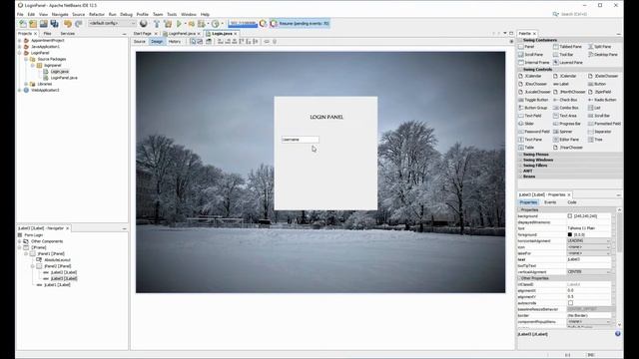This screenshot has height=359, width=639.
Task: Pick the Password Field component in the Palette
Action: pyautogui.click(x=534, y=132)
